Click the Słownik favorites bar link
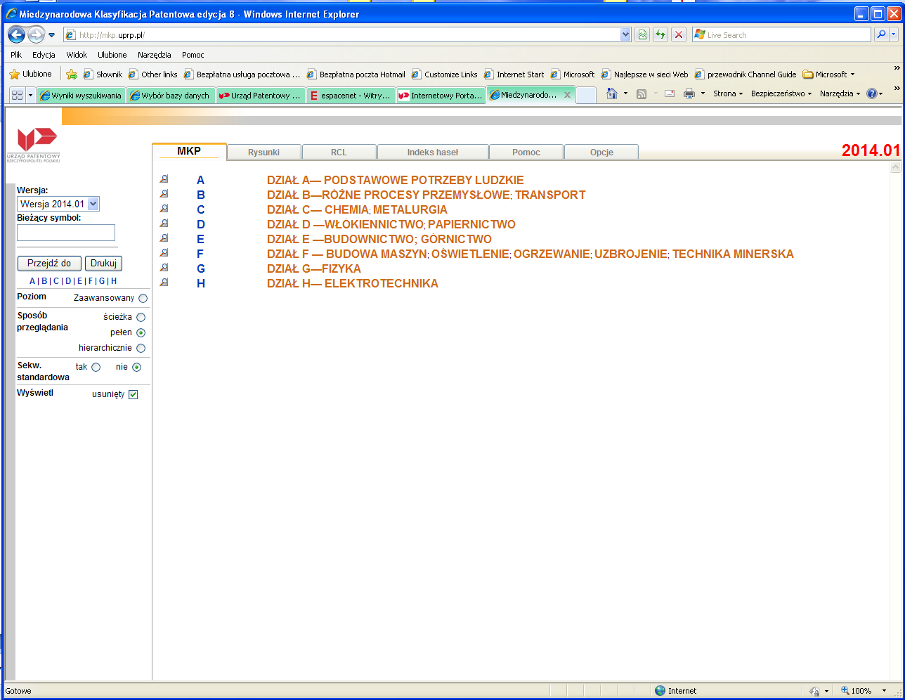The width and height of the screenshot is (905, 700). pos(103,74)
